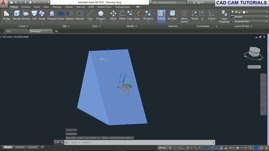
Task: Open the Express Tools ribbon tab
Action: tap(104, 7)
